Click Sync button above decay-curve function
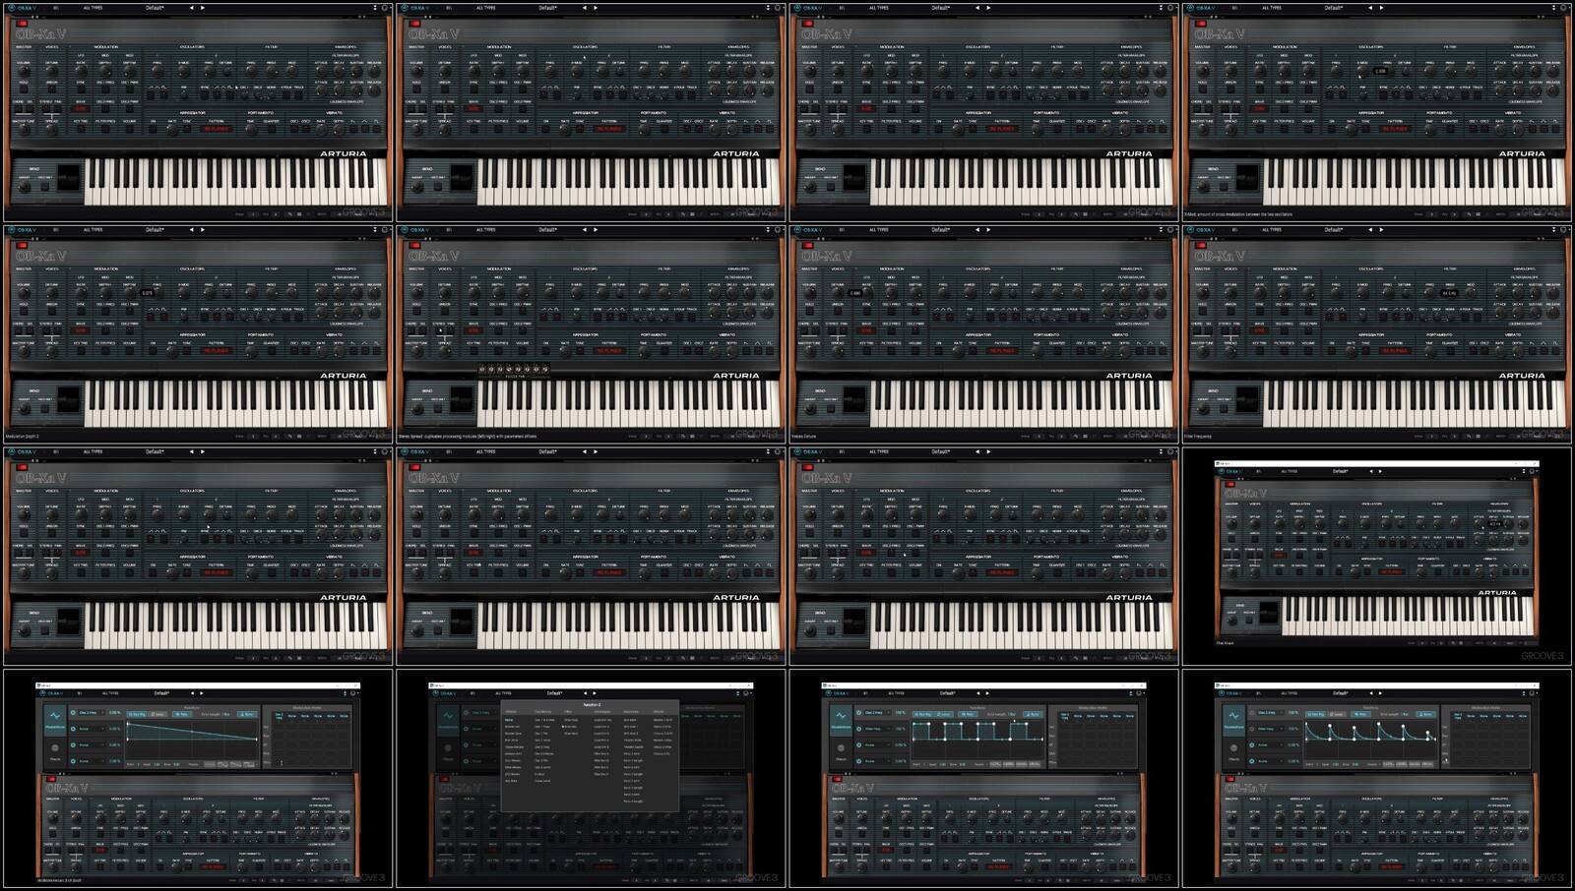This screenshot has height=891, width=1575. click(1426, 714)
